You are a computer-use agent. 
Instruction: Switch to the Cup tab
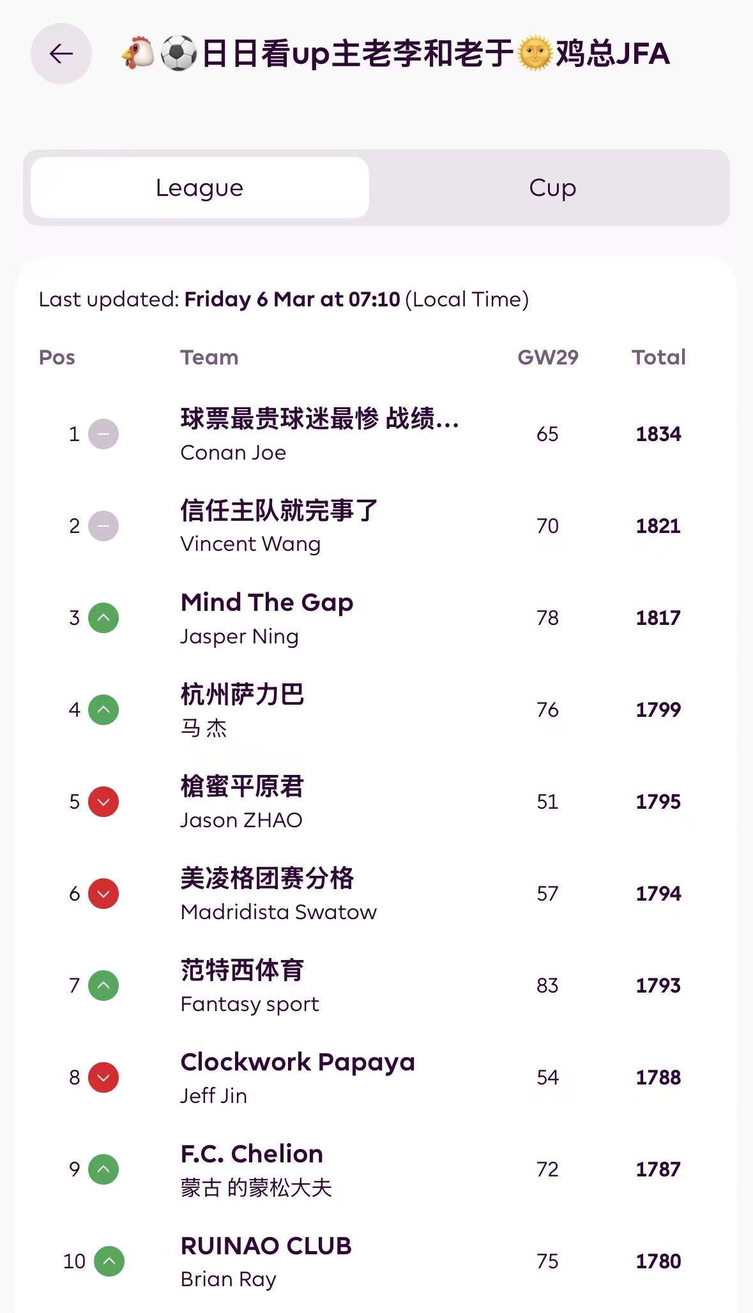(552, 188)
